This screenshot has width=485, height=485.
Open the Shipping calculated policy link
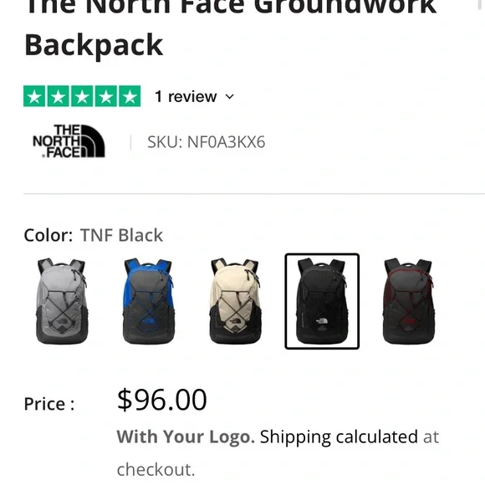click(339, 436)
